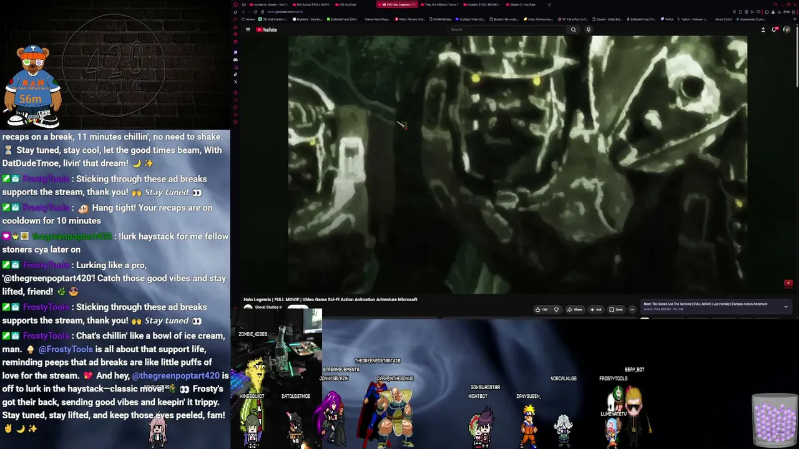
Task: Open the YouTube create upload icon
Action: [x=763, y=29]
